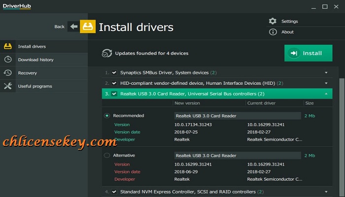The width and height of the screenshot is (345, 197).
Task: Click the Size column header
Action: coord(310,103)
